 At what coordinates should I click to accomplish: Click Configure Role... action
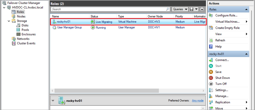[x=226, y=15]
